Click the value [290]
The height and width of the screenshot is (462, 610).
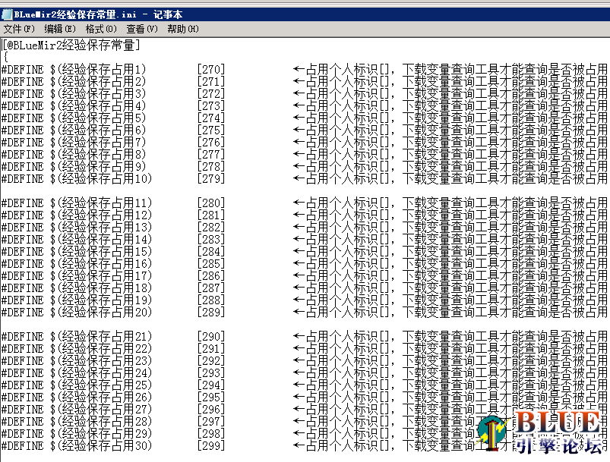[210, 336]
